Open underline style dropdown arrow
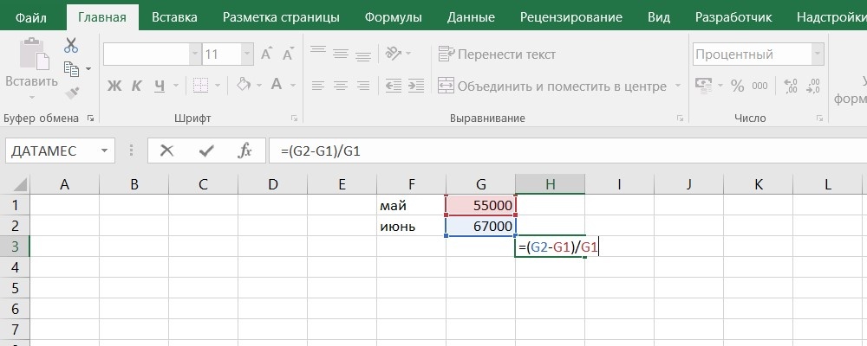The width and height of the screenshot is (867, 346). point(176,86)
